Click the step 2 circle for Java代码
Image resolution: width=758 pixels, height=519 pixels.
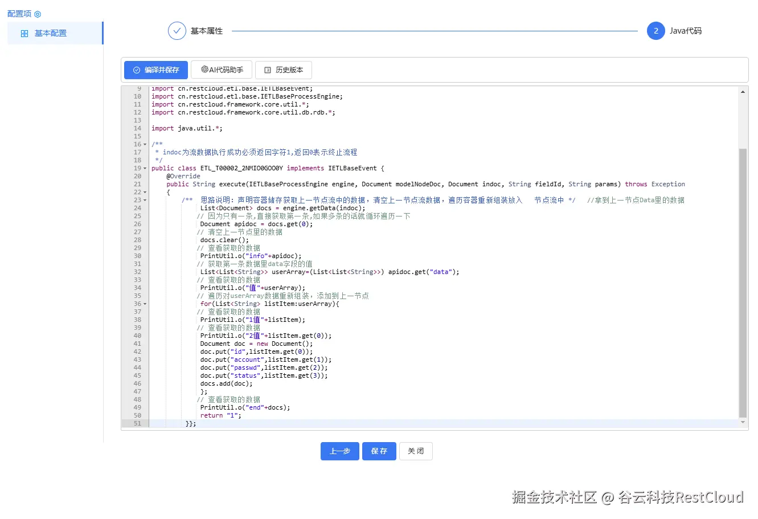tap(656, 31)
